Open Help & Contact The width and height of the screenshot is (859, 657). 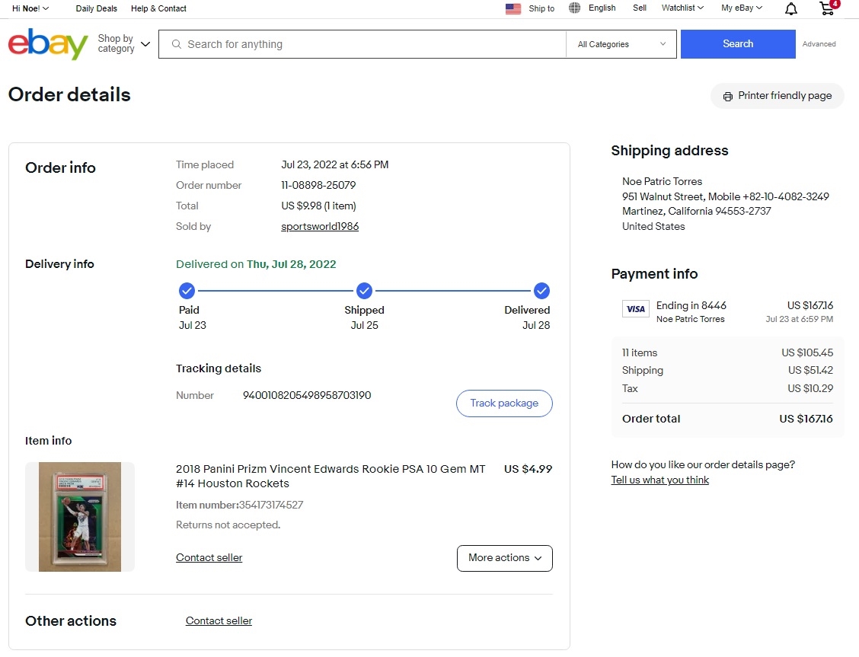[159, 9]
